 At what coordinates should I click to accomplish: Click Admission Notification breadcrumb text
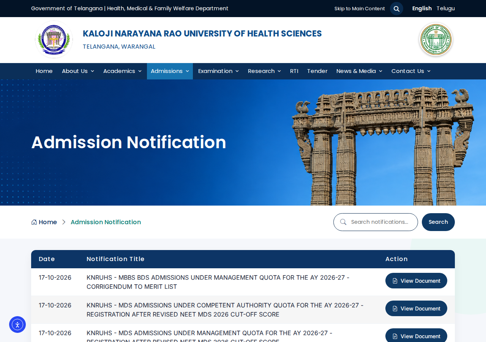[106, 222]
